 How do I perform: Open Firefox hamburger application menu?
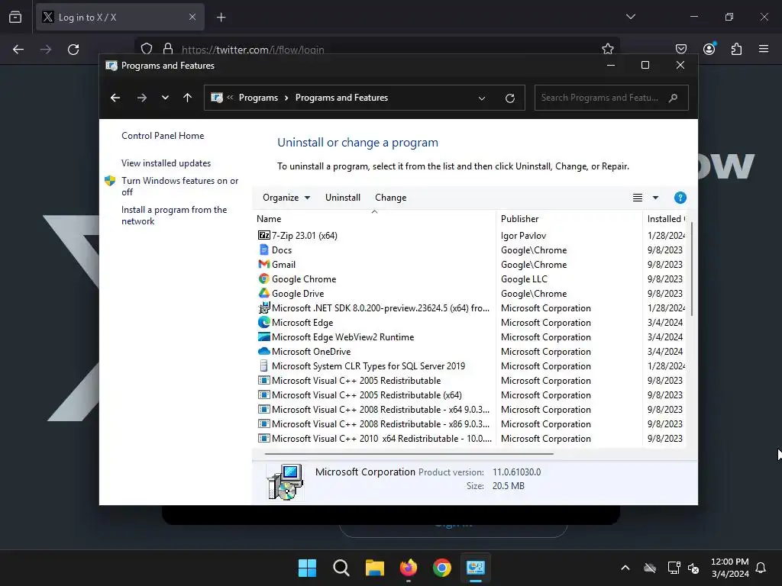(763, 49)
